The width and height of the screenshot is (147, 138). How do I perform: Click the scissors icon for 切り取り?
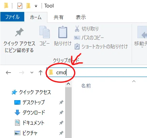tap(77, 29)
